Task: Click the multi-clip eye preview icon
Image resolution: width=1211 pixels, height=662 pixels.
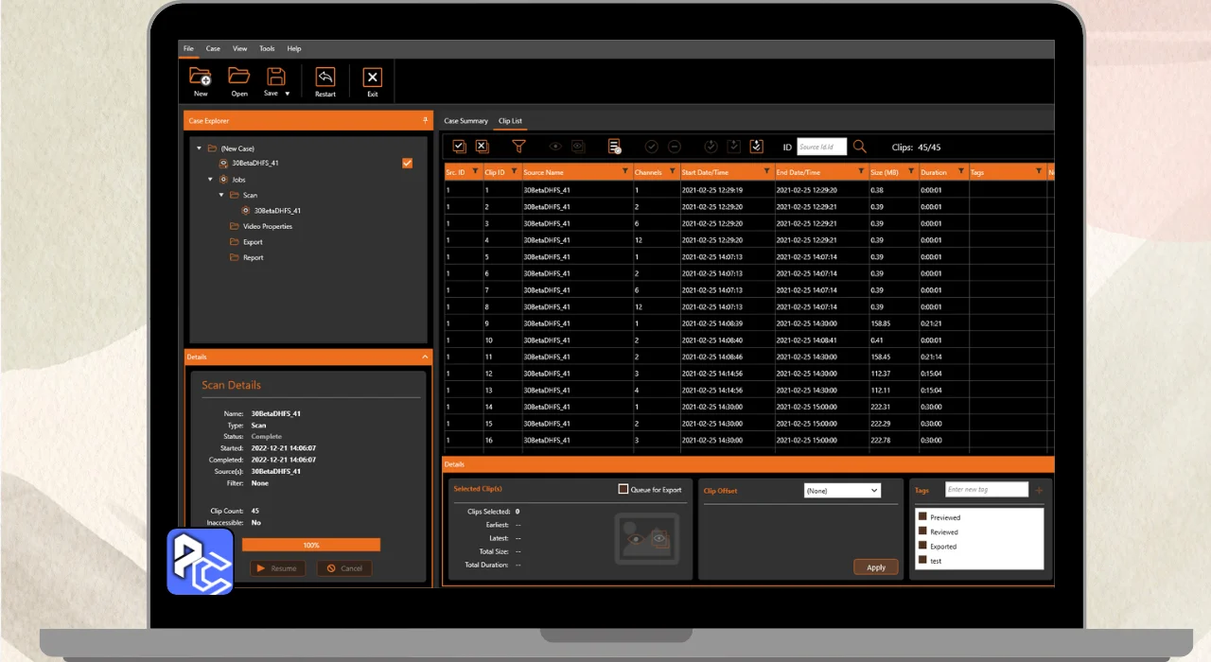Action: 578,147
